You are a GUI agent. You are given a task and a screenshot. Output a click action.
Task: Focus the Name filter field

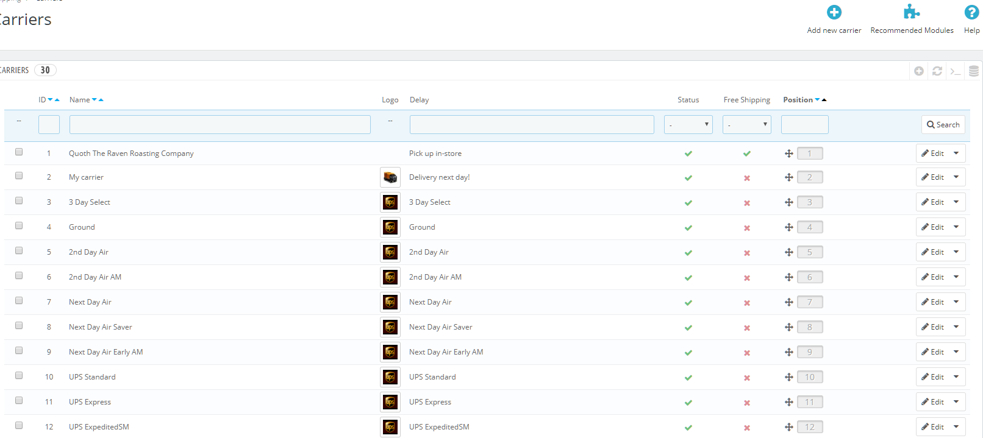[x=220, y=124]
